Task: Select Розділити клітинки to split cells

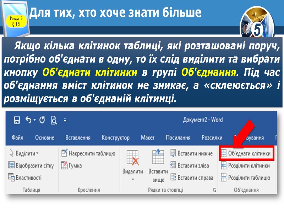Action: click(250, 166)
